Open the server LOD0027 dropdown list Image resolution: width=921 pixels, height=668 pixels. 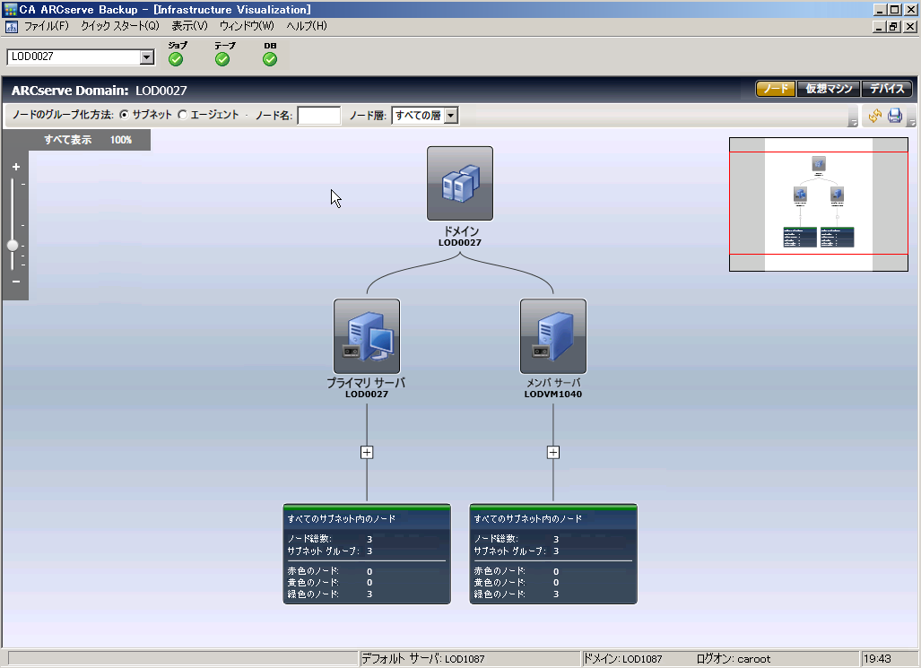click(147, 57)
